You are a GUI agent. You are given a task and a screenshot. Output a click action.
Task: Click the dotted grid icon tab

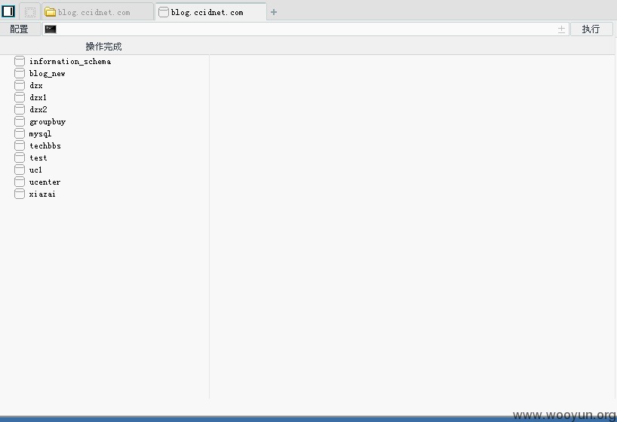(30, 12)
